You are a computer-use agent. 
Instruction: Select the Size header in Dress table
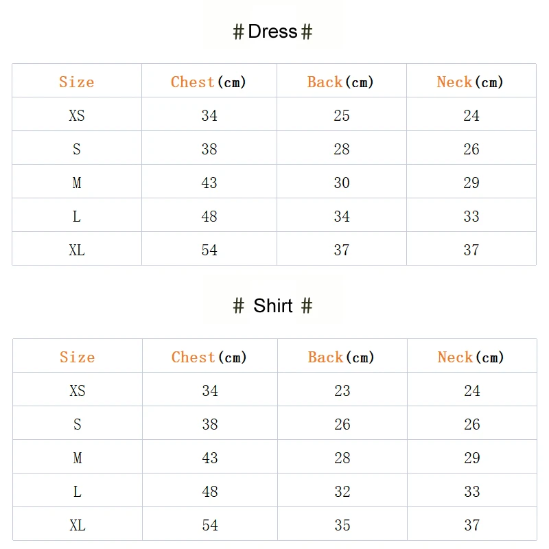[x=76, y=82]
